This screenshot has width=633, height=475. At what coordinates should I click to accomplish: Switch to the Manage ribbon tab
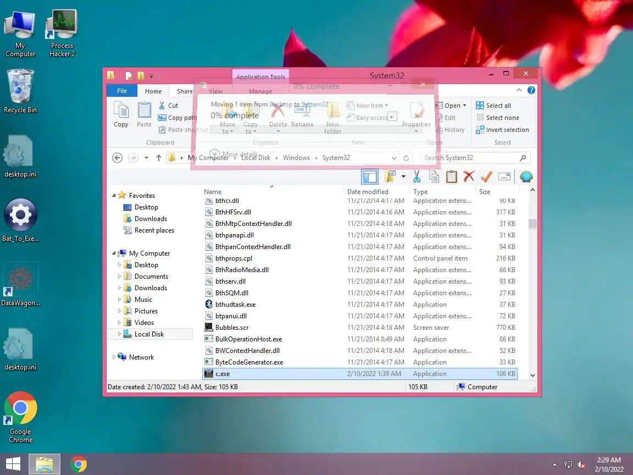(260, 91)
